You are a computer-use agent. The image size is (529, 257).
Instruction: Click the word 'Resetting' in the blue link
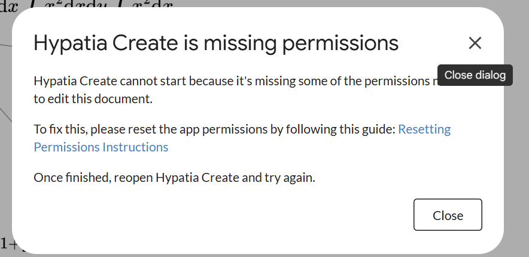point(424,129)
